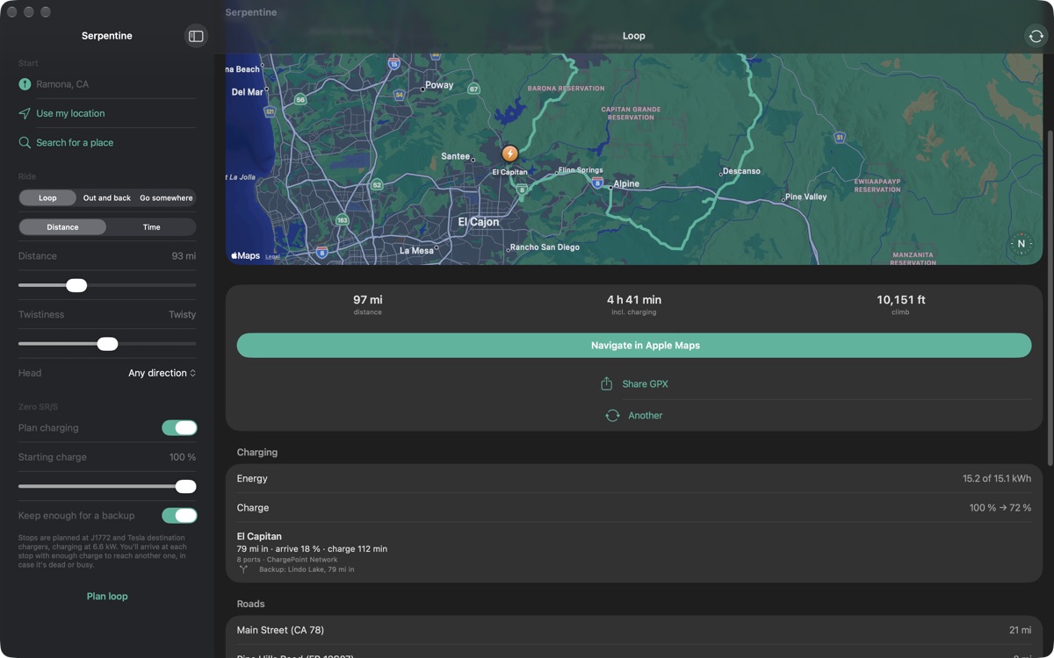Click the 10,151 ft climb stat
This screenshot has height=658, width=1054.
(x=900, y=304)
